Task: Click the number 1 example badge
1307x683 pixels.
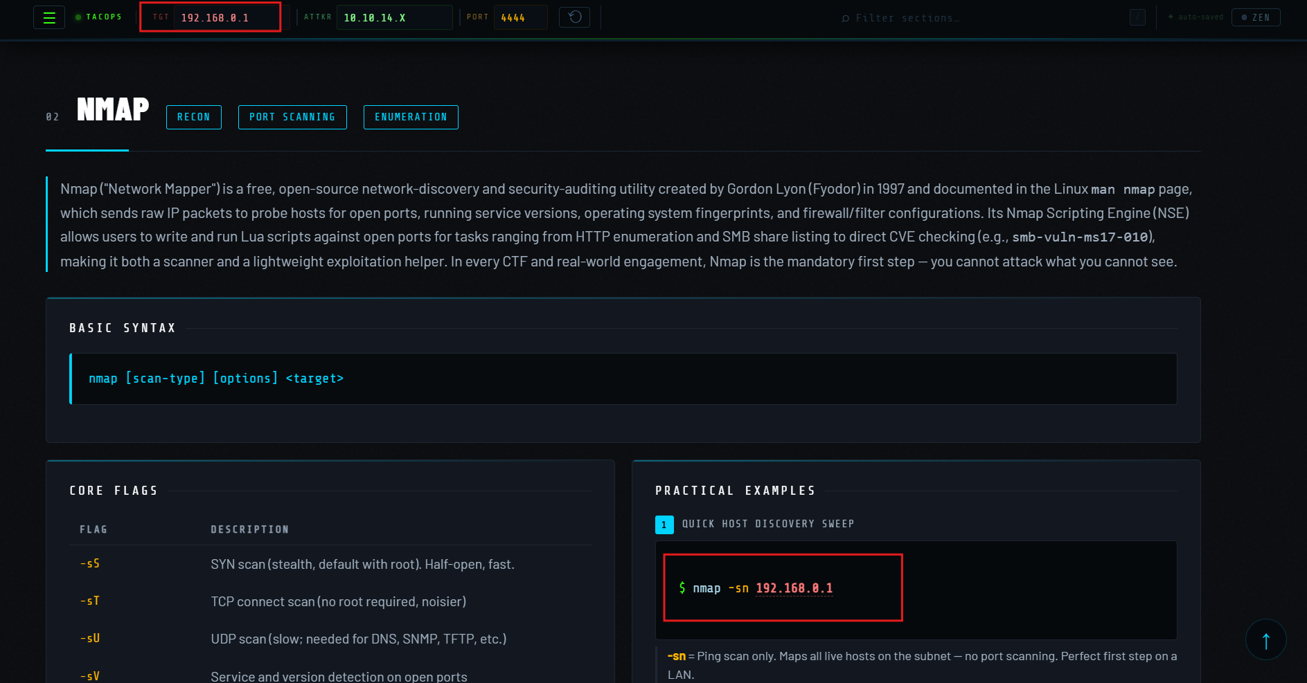Action: (664, 525)
